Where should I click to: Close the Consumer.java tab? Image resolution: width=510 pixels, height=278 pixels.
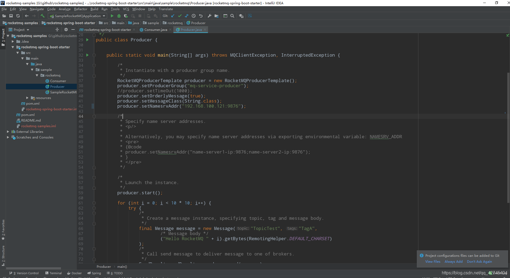170,30
